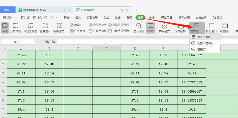Open the 数据 ribbon tab
This screenshot has height=118, width=238.
pos(118,18)
